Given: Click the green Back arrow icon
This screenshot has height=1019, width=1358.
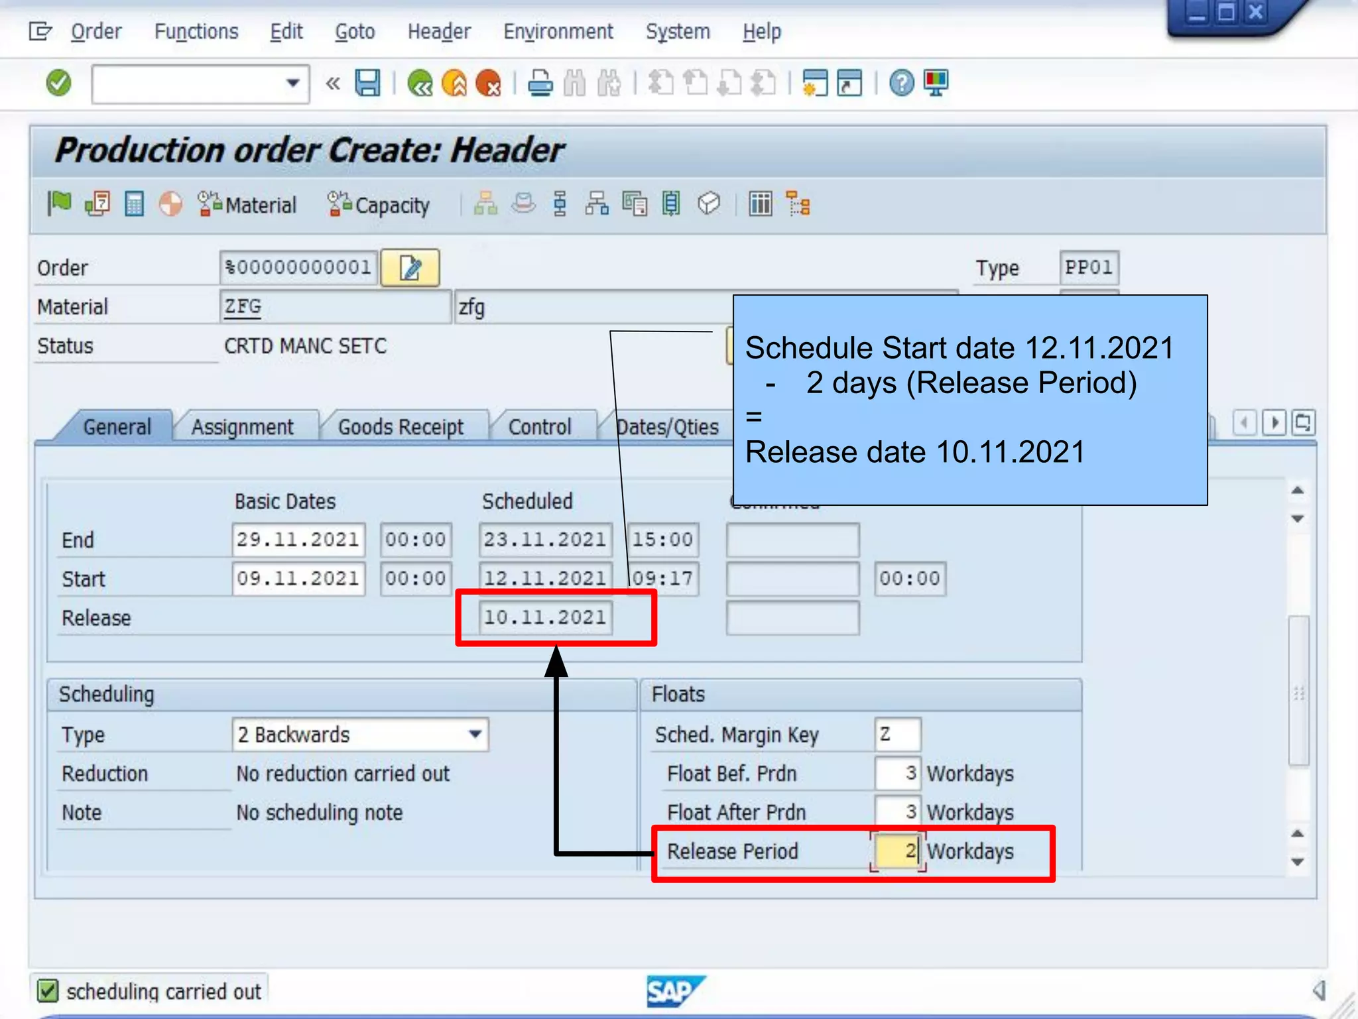Looking at the screenshot, I should (420, 84).
